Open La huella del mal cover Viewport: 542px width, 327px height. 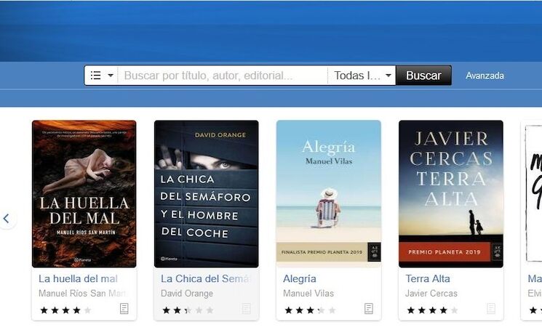tap(84, 194)
